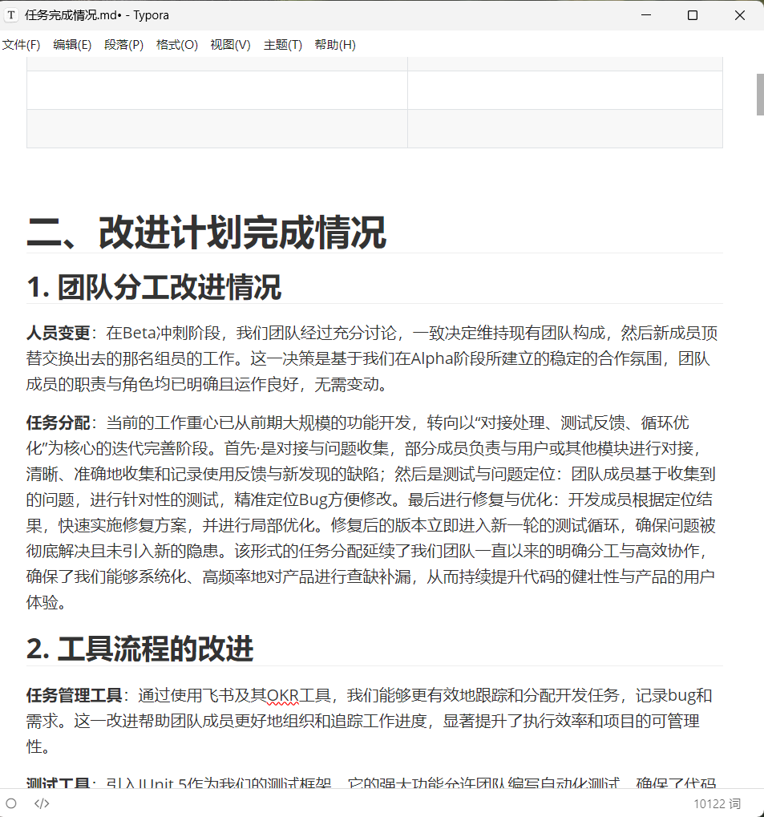Maximize the Typora window
The height and width of the screenshot is (817, 764).
[693, 15]
